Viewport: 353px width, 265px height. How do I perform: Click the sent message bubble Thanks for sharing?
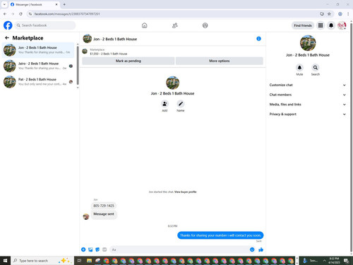pyautogui.click(x=220, y=235)
